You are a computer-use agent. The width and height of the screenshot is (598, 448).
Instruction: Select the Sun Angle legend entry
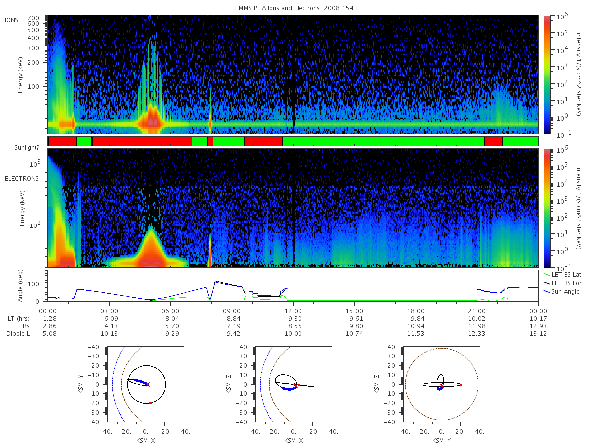pyautogui.click(x=562, y=291)
